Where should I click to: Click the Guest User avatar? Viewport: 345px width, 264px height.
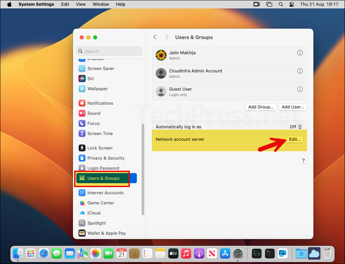pos(161,92)
